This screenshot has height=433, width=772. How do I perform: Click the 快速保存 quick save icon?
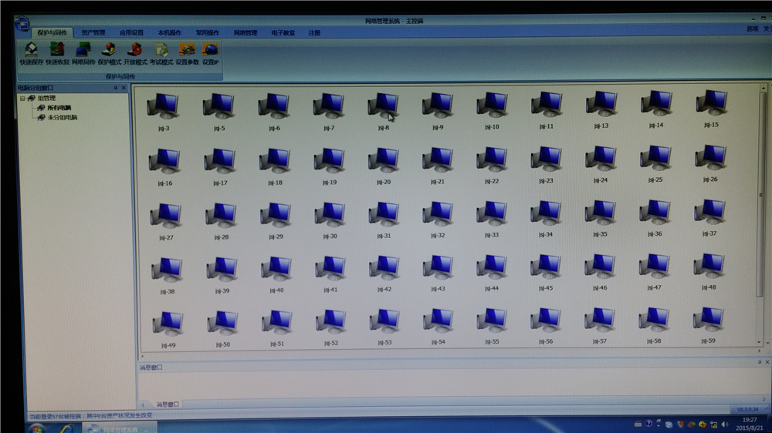[x=32, y=52]
